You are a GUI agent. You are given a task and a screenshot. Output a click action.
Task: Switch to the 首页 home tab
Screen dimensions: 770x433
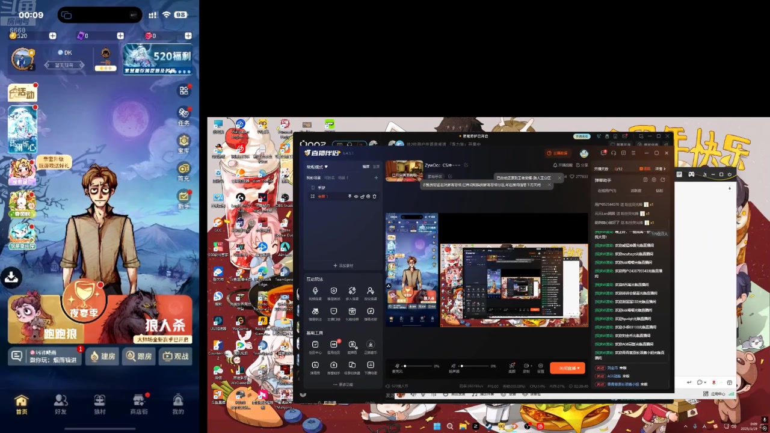click(22, 405)
